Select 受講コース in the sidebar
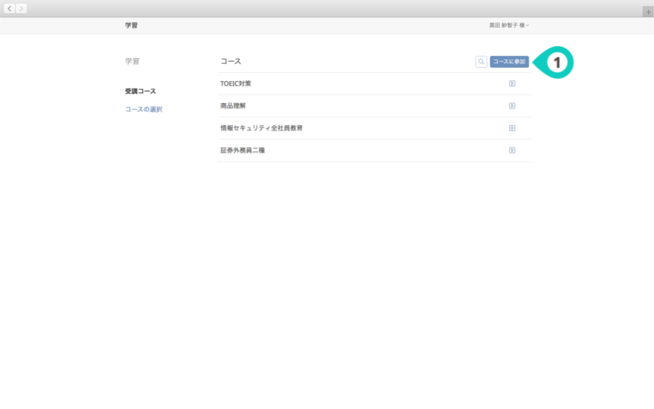This screenshot has height=409, width=654. (141, 91)
